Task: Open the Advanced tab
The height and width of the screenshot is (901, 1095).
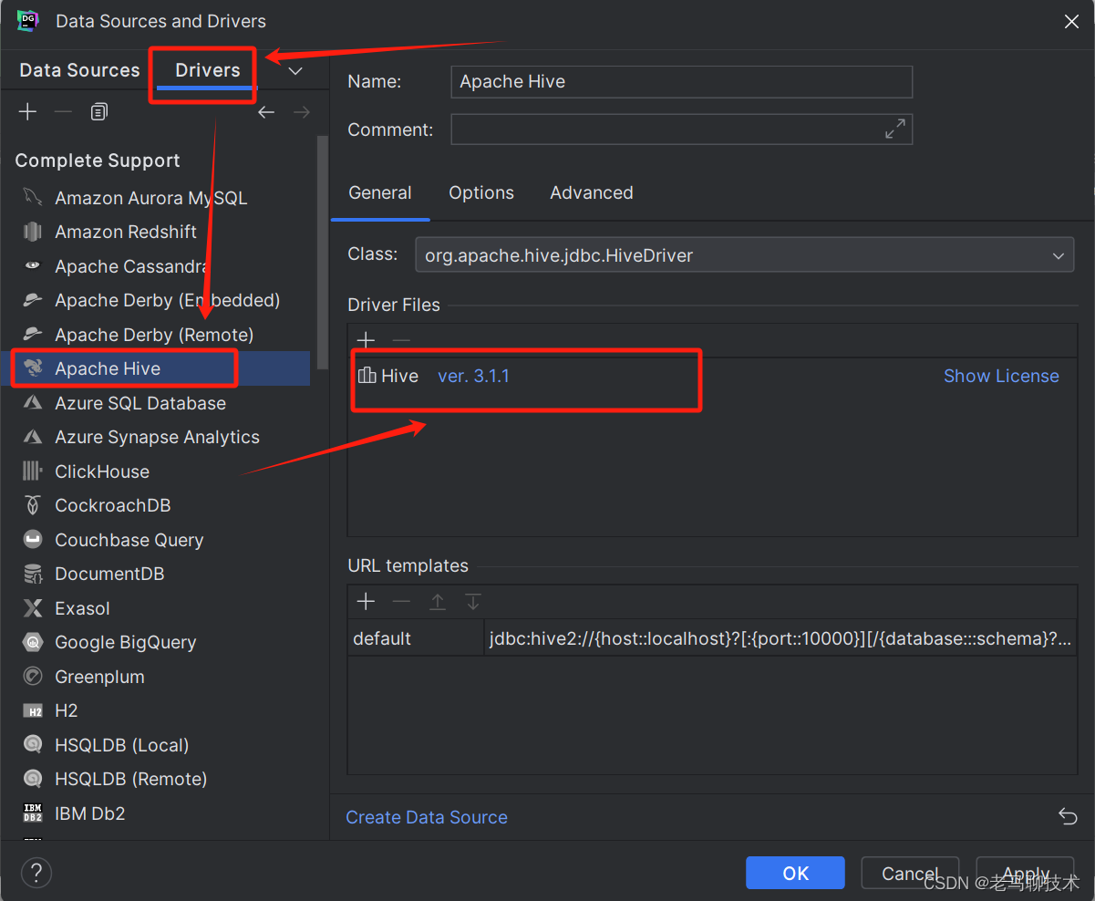Action: click(592, 193)
